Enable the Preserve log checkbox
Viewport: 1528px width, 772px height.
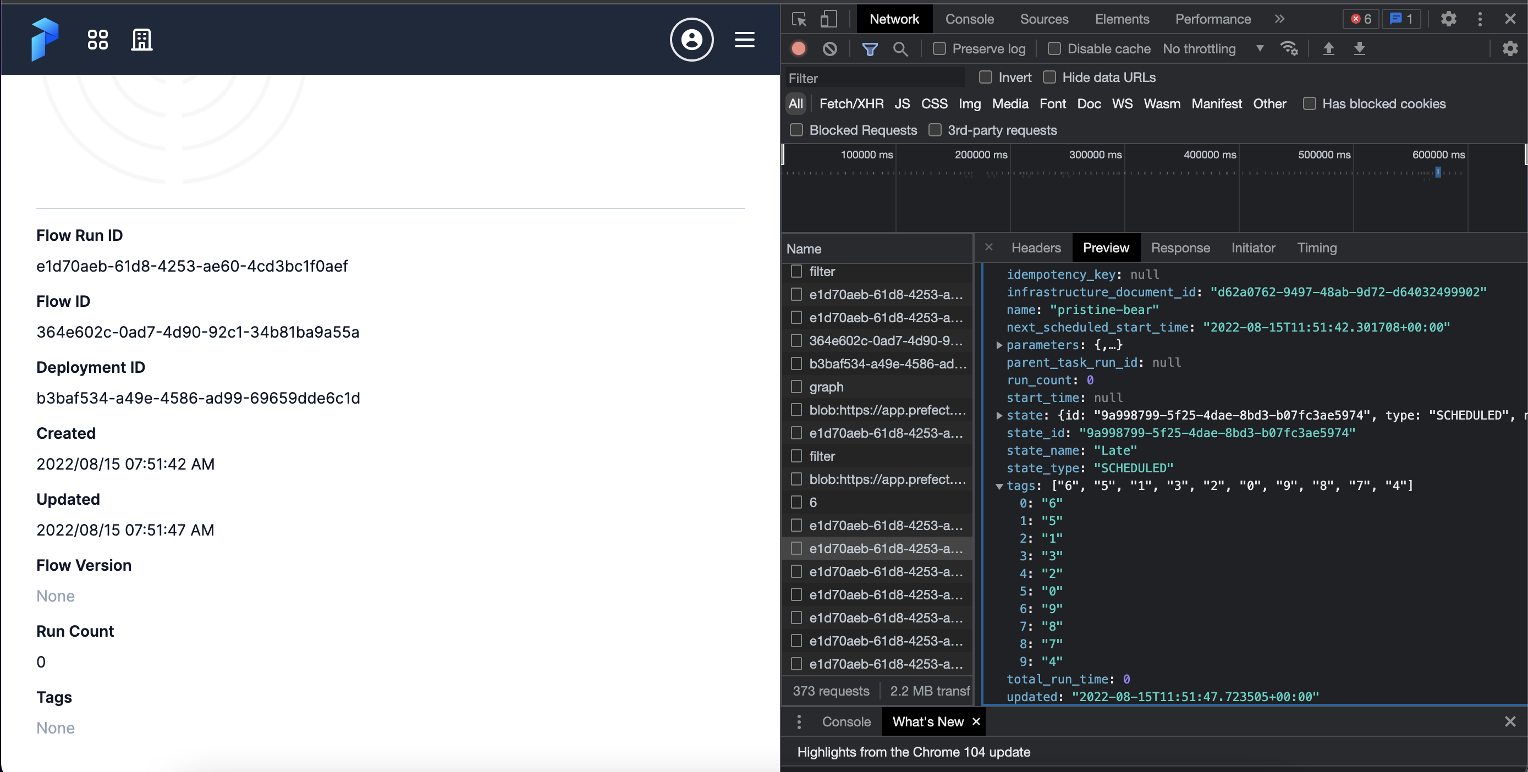tap(939, 48)
